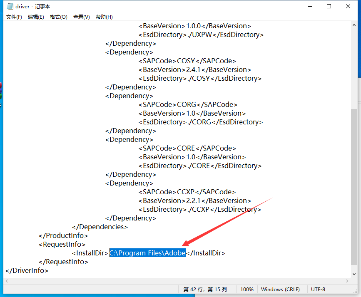Click the vertical scrollbar thumb
361x297 pixels.
(x=354, y=187)
